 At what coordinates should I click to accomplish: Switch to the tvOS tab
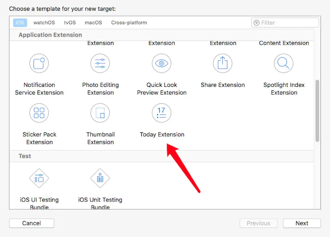click(x=70, y=23)
